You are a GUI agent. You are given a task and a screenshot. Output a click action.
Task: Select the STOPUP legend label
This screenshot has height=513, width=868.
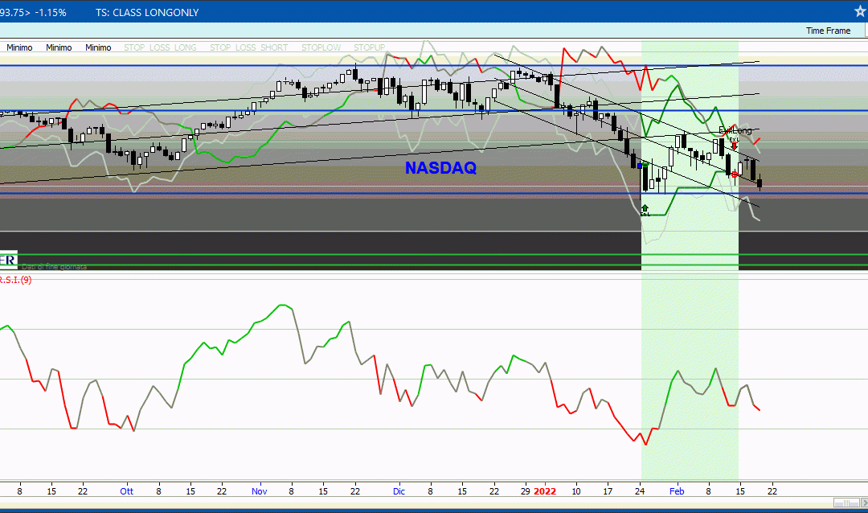pyautogui.click(x=369, y=47)
